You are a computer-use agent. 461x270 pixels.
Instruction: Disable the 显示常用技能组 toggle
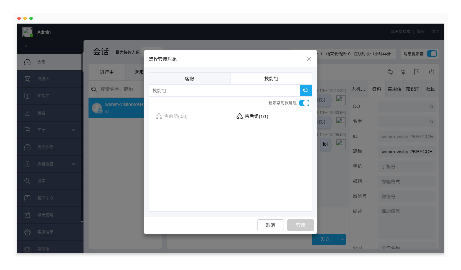click(x=304, y=103)
